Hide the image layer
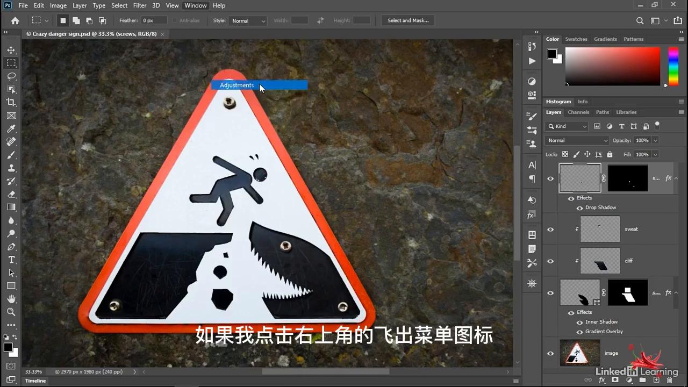The height and width of the screenshot is (387, 688). click(x=550, y=353)
